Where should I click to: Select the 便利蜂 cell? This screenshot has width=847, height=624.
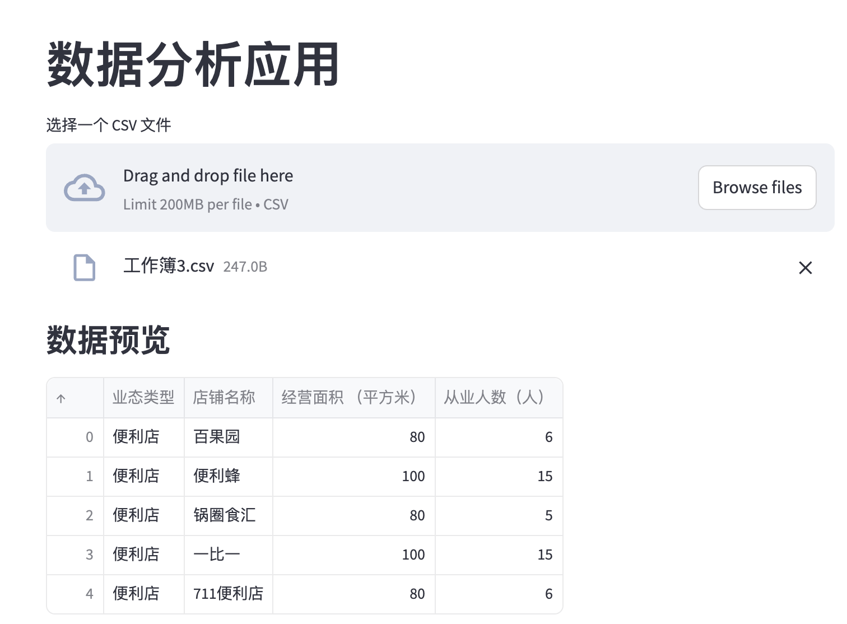pyautogui.click(x=229, y=476)
